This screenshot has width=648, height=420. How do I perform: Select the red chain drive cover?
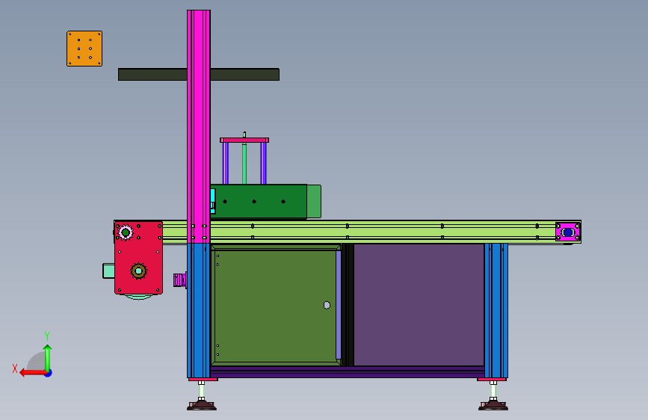pyautogui.click(x=138, y=258)
